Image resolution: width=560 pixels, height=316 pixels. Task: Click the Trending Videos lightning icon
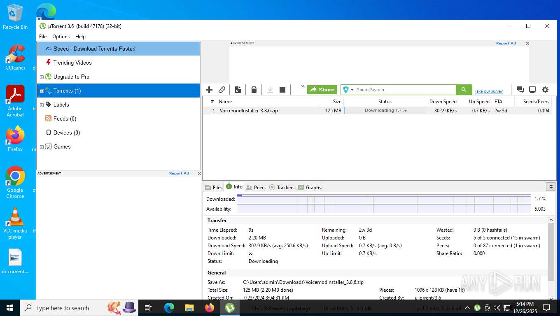click(x=49, y=63)
